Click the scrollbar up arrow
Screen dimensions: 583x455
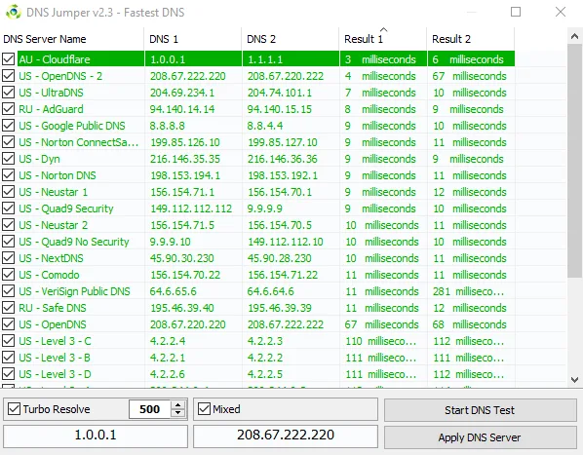[574, 36]
